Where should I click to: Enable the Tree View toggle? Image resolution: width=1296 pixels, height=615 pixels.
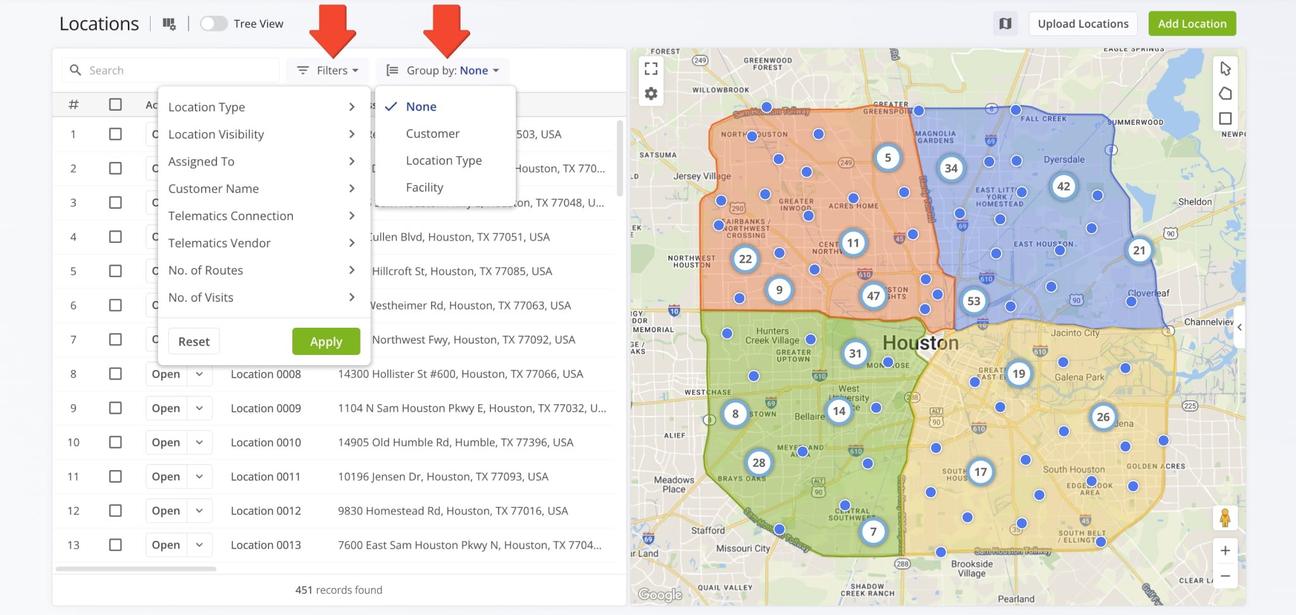214,23
